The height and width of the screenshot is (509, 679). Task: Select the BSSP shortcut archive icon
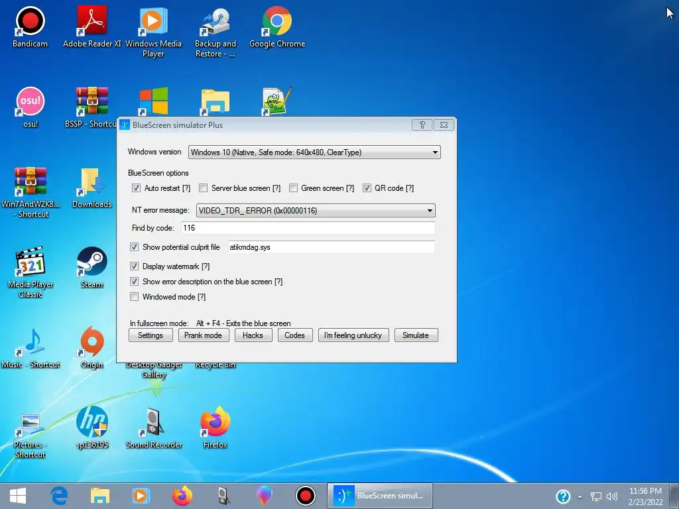coord(92,107)
